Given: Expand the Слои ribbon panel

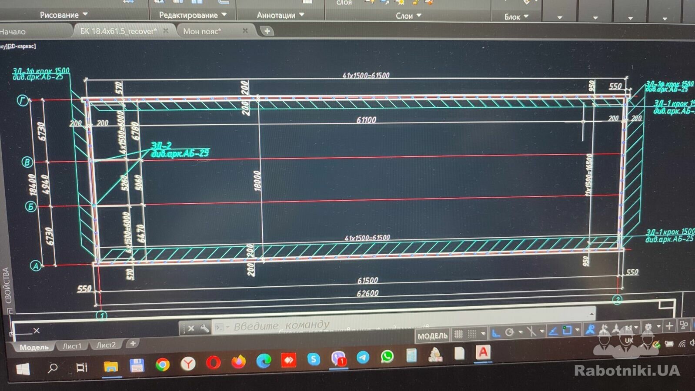Looking at the screenshot, I should (x=408, y=16).
